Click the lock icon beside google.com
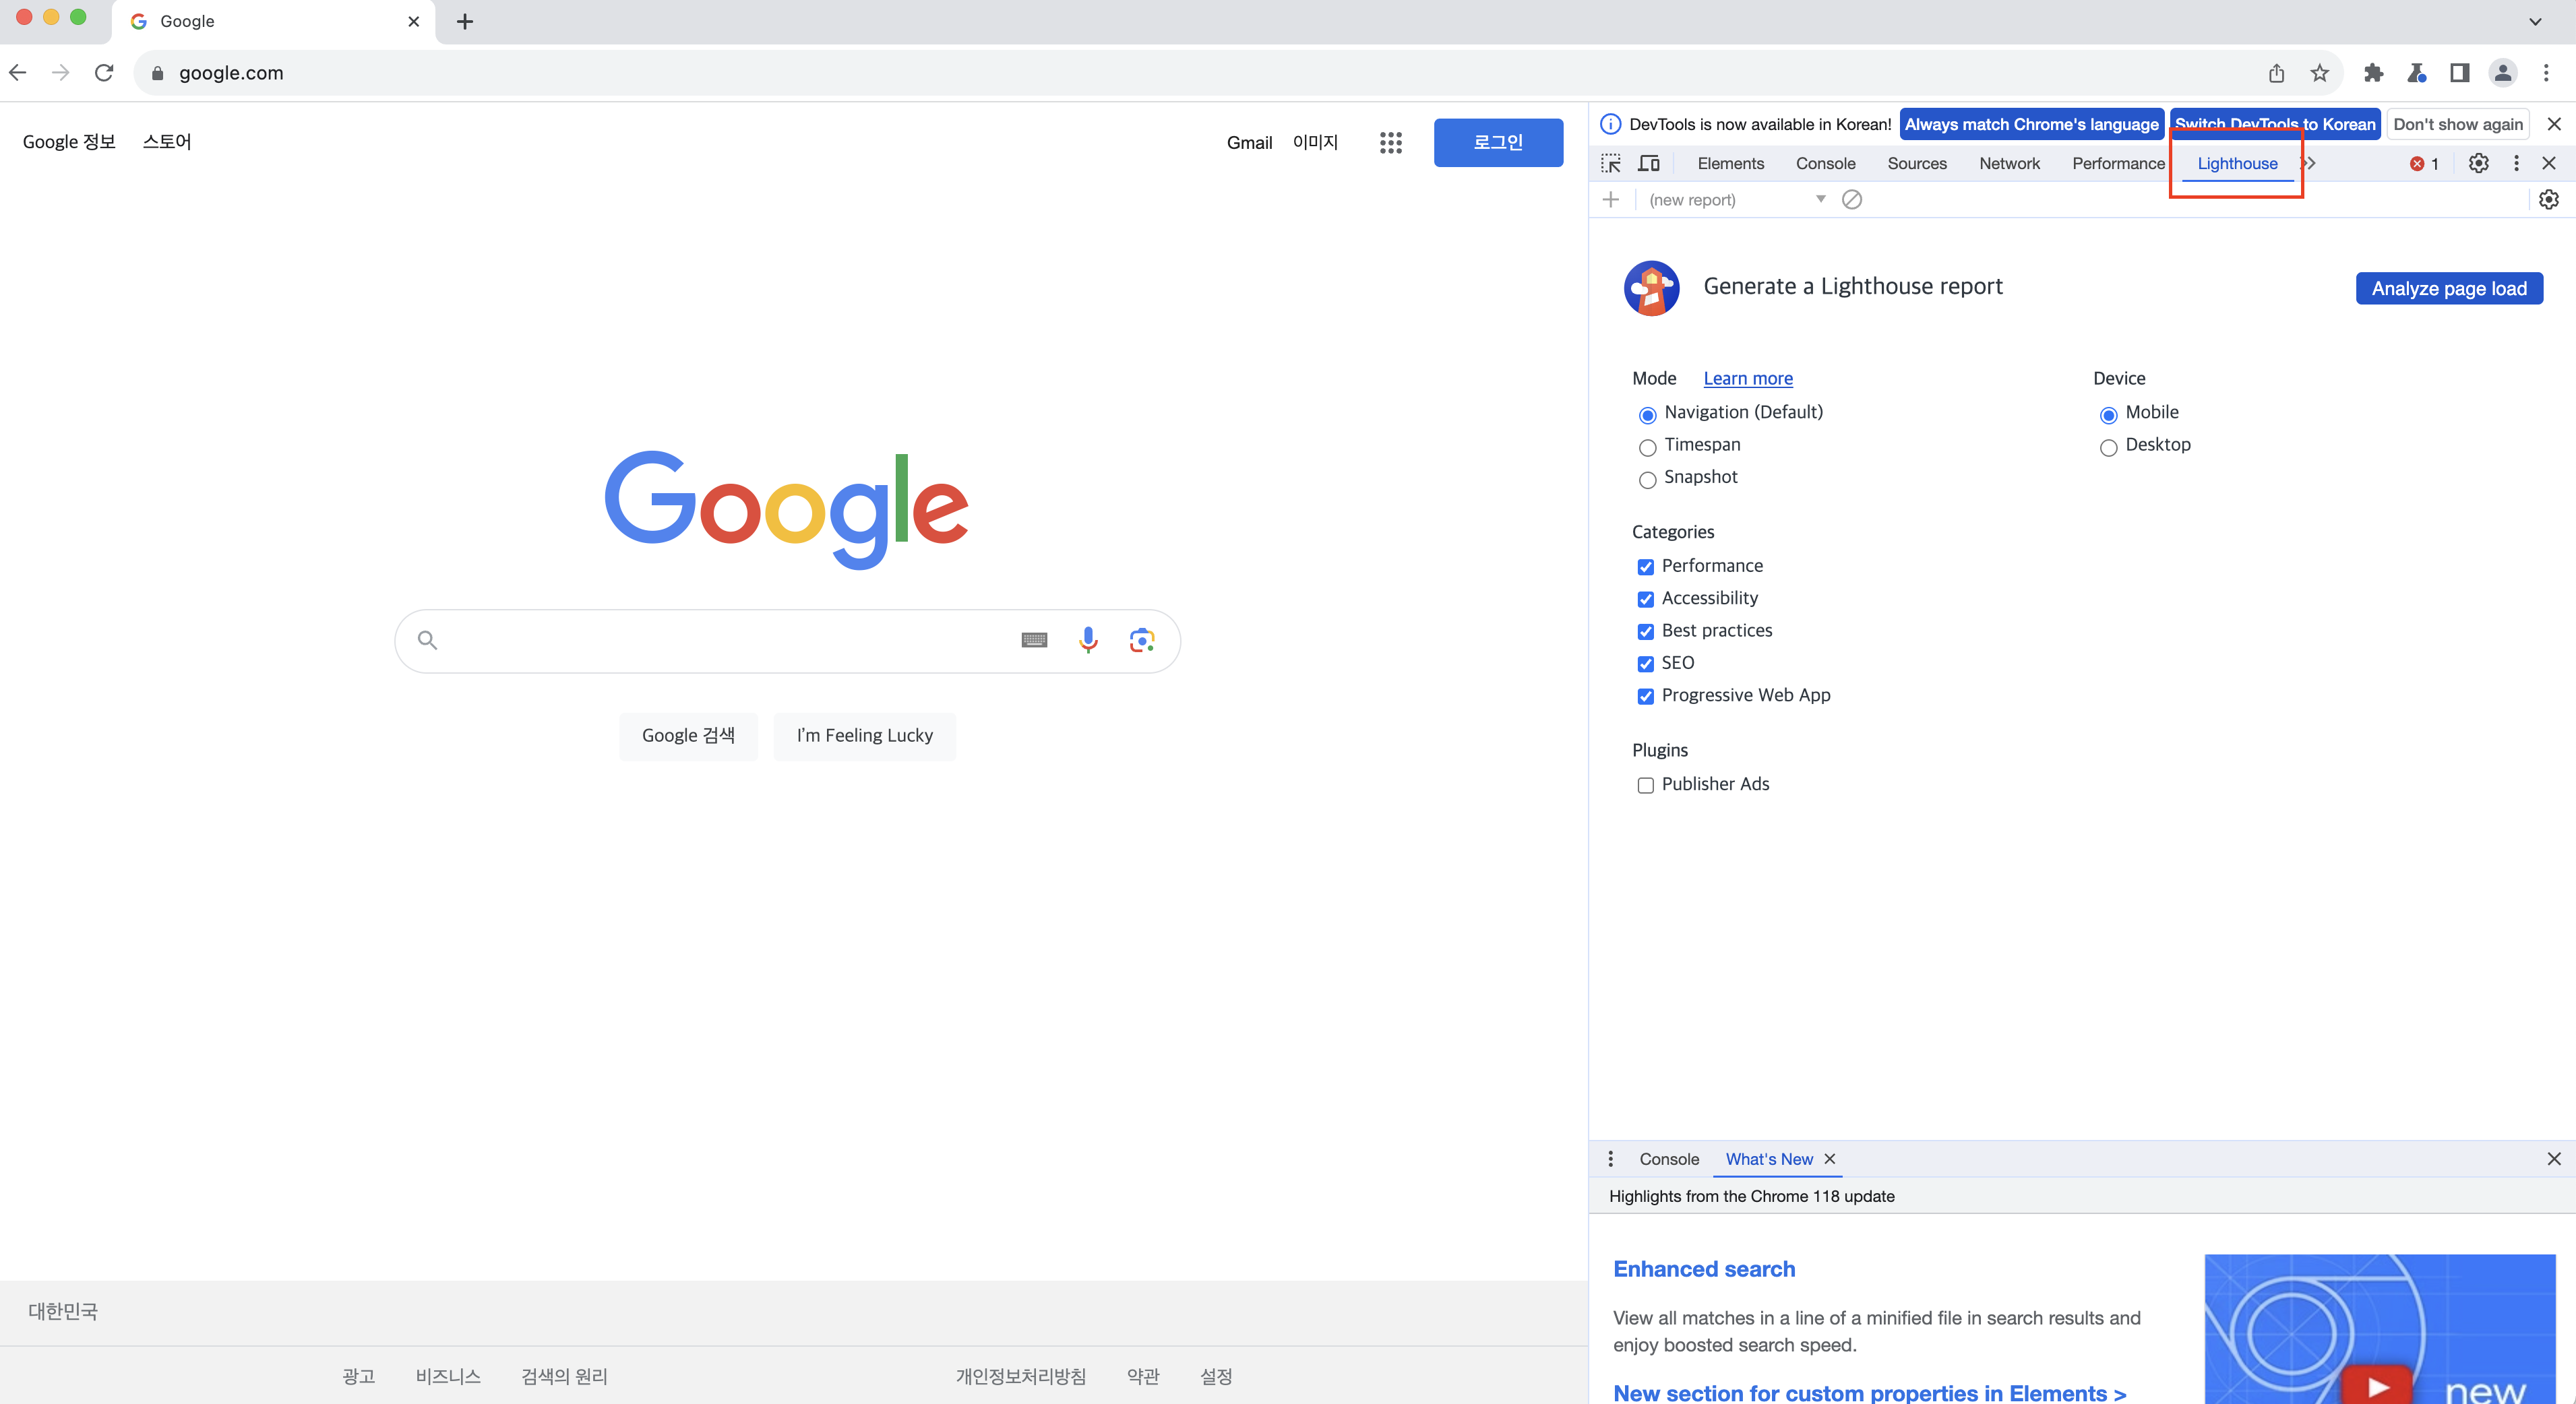 pos(157,73)
